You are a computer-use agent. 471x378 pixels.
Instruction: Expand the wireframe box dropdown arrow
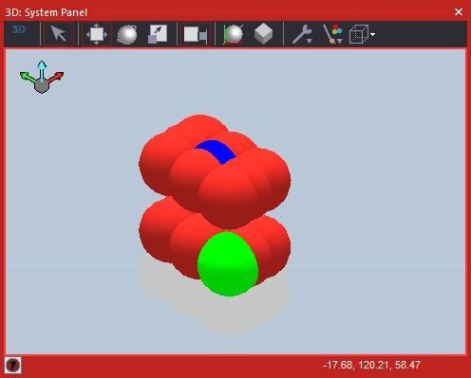point(372,34)
